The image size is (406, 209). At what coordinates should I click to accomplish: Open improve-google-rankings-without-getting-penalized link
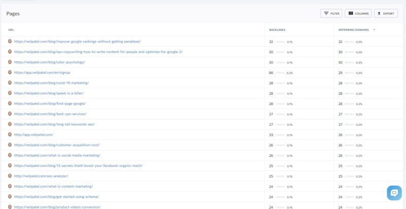(x=78, y=42)
